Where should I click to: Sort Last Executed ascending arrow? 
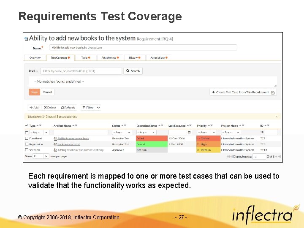[x=187, y=125]
